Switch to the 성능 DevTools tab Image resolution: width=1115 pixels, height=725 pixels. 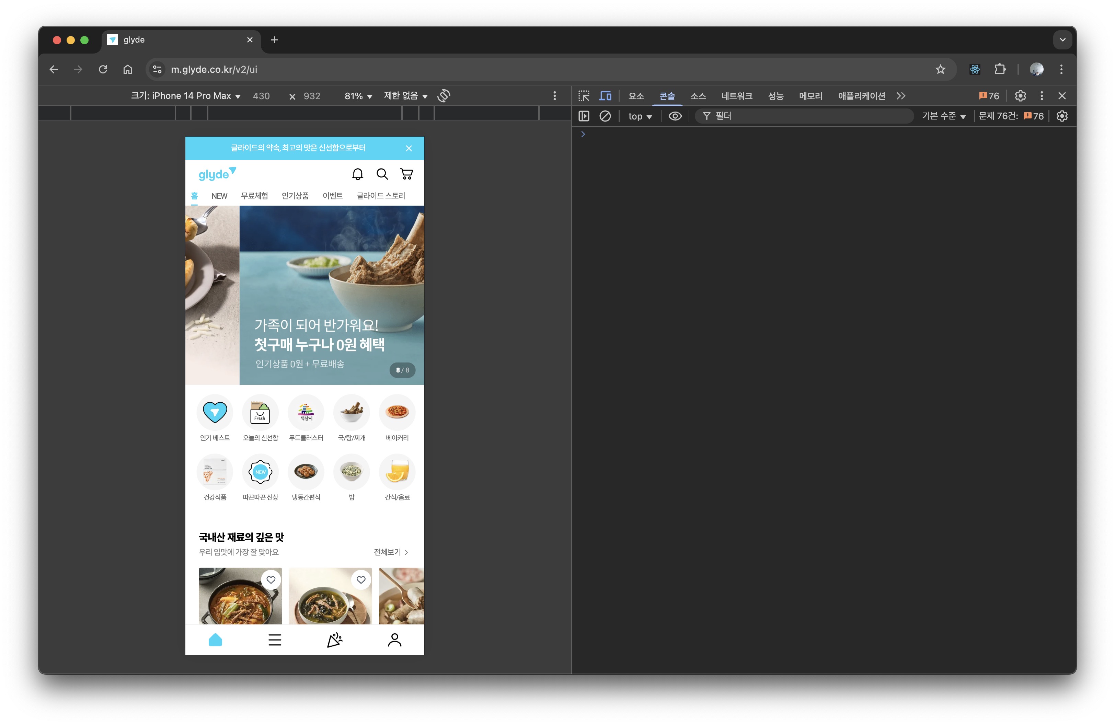point(776,96)
